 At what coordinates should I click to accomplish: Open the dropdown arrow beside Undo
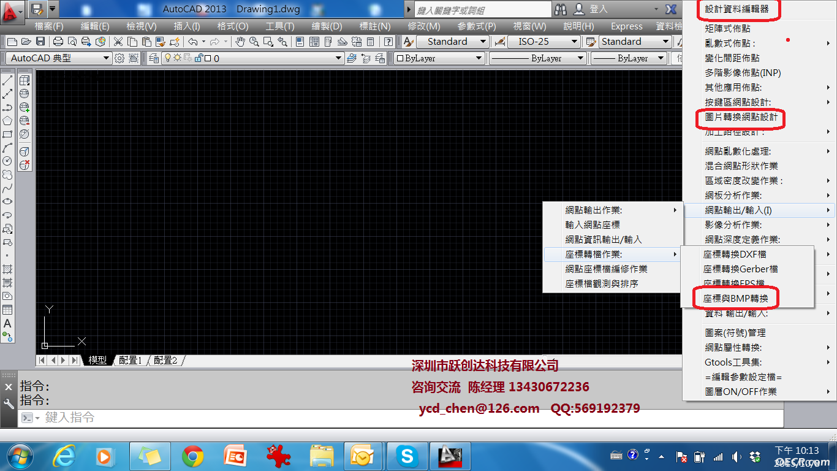(203, 42)
